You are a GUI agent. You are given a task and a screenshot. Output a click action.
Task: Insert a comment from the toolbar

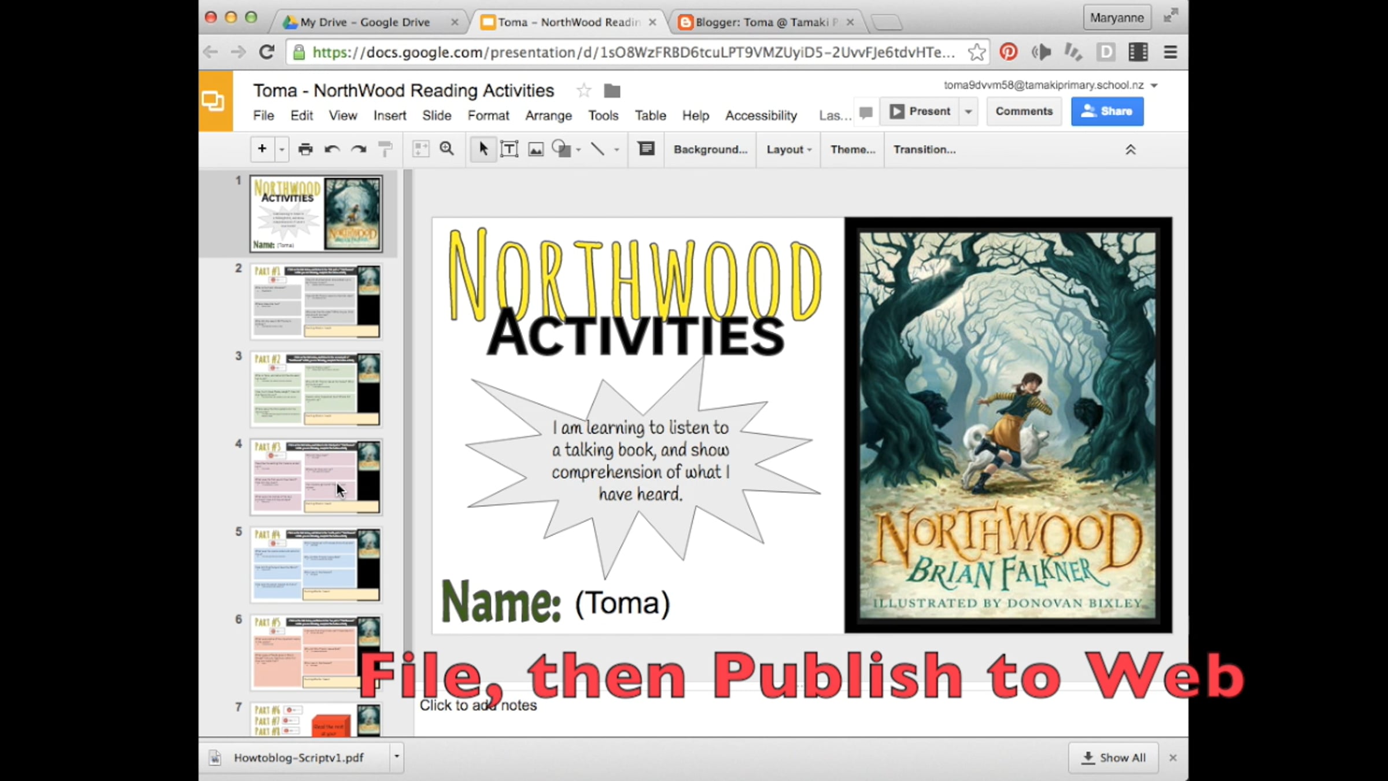[x=646, y=149]
